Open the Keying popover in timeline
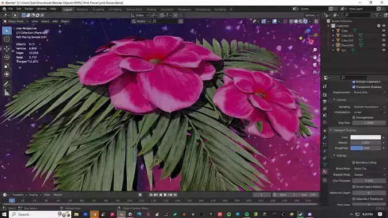Viewport: 388px width, 218px height. (35, 195)
